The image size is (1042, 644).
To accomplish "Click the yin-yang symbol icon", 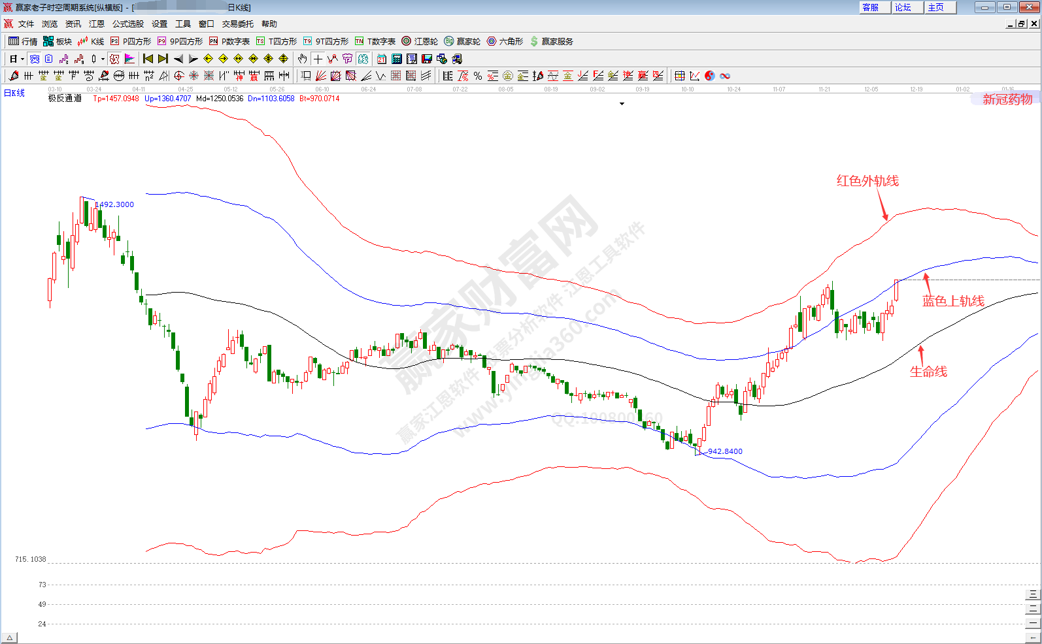I will point(710,76).
